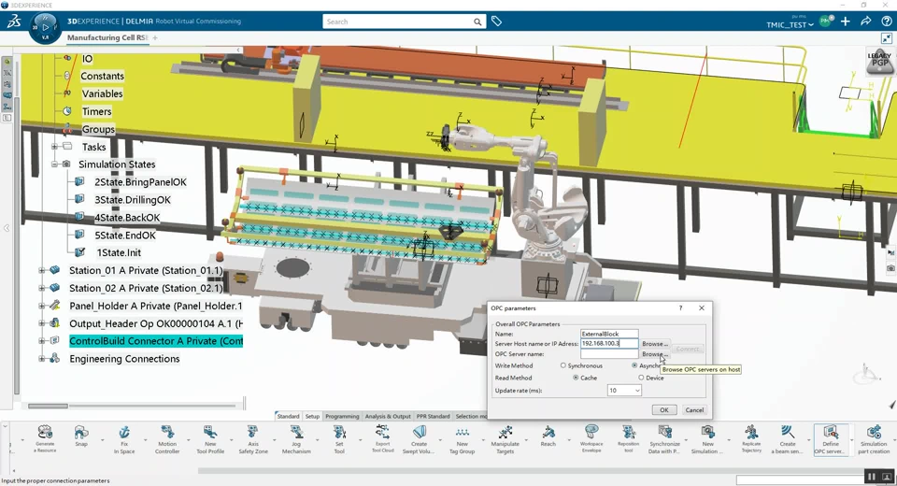Activate the Fix In Space tool

(x=124, y=438)
